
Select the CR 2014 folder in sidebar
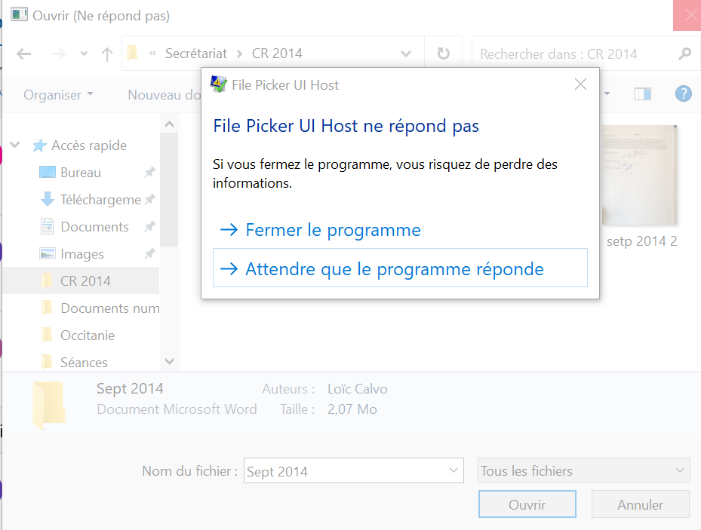pos(81,281)
